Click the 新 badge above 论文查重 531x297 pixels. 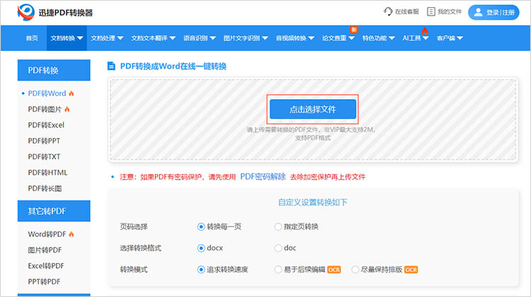(353, 29)
